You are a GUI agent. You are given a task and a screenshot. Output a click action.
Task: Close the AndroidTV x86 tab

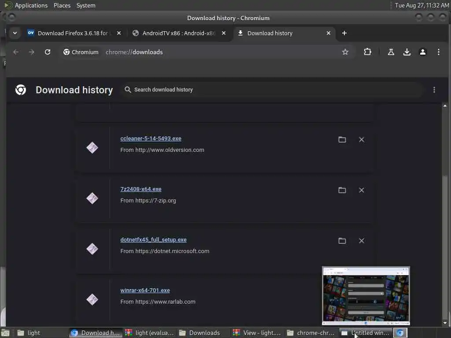tap(223, 33)
